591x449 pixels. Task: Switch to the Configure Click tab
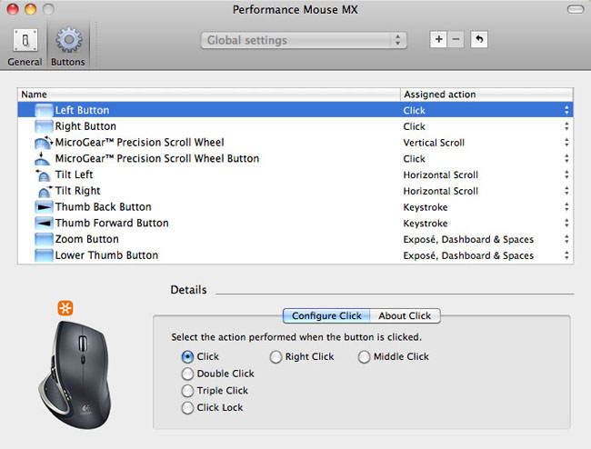click(326, 315)
